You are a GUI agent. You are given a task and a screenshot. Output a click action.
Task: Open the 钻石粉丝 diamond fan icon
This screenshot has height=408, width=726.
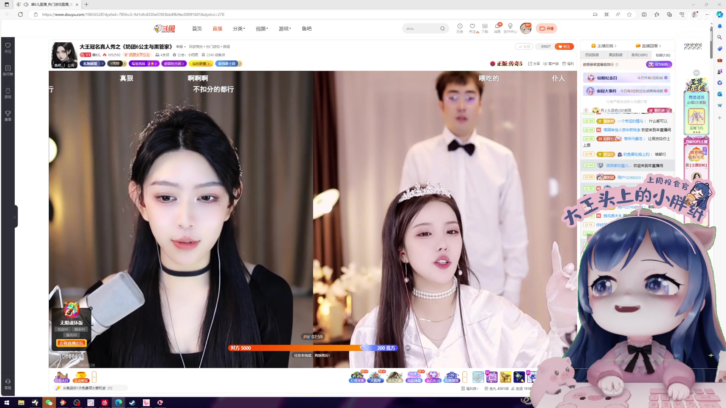pos(433,377)
